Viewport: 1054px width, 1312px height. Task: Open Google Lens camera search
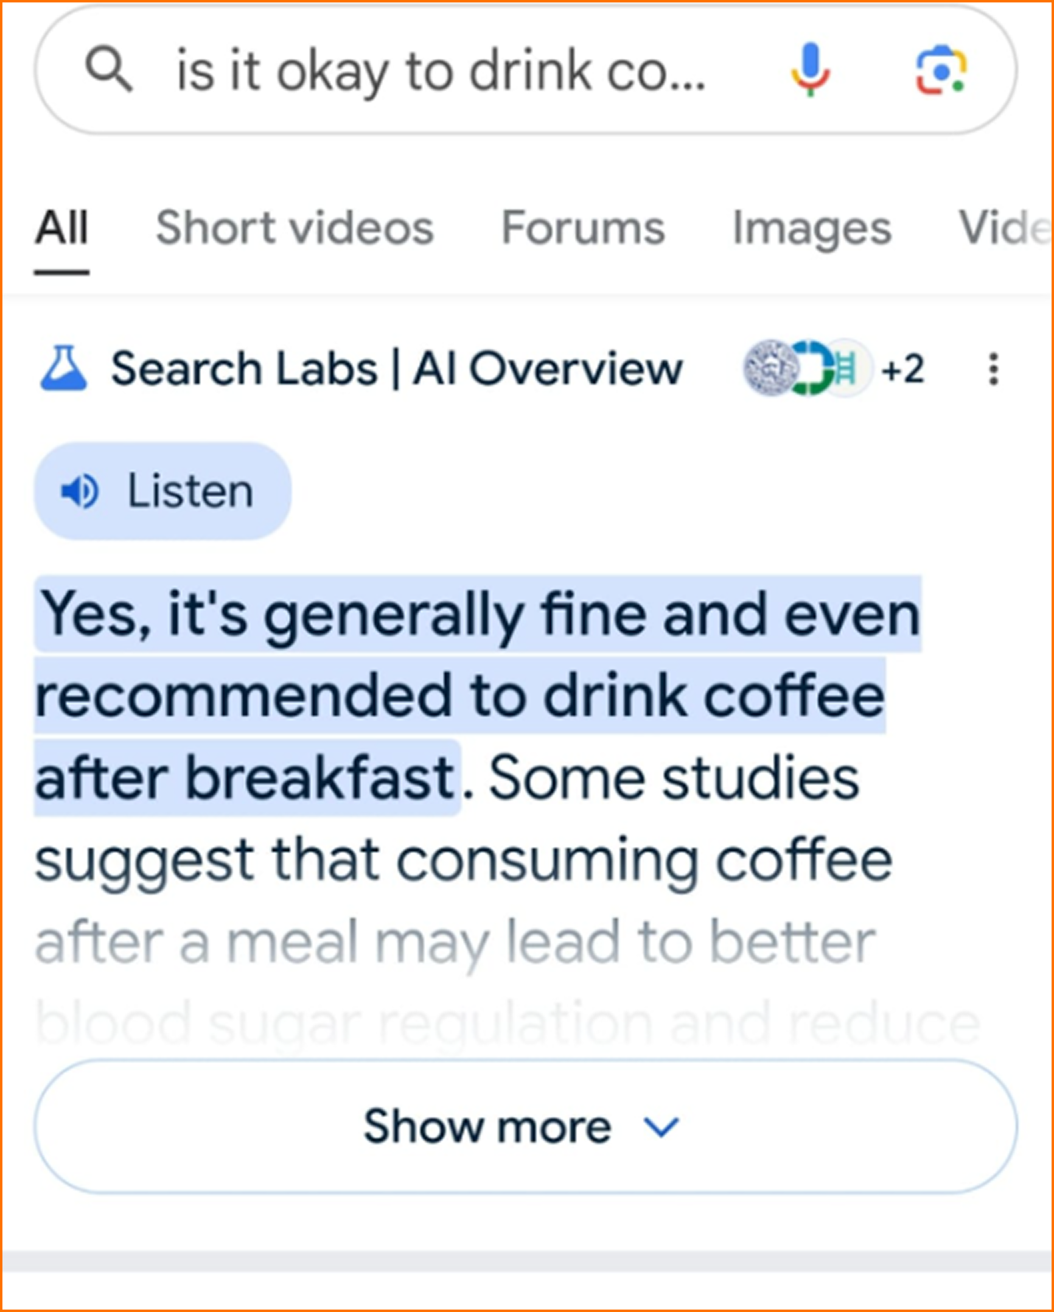(x=941, y=70)
